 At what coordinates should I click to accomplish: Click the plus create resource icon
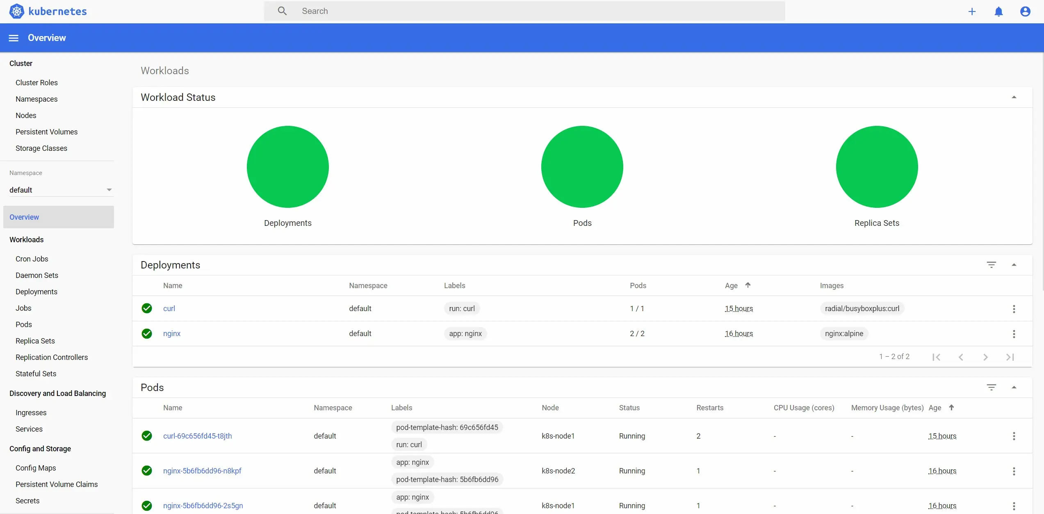click(972, 11)
